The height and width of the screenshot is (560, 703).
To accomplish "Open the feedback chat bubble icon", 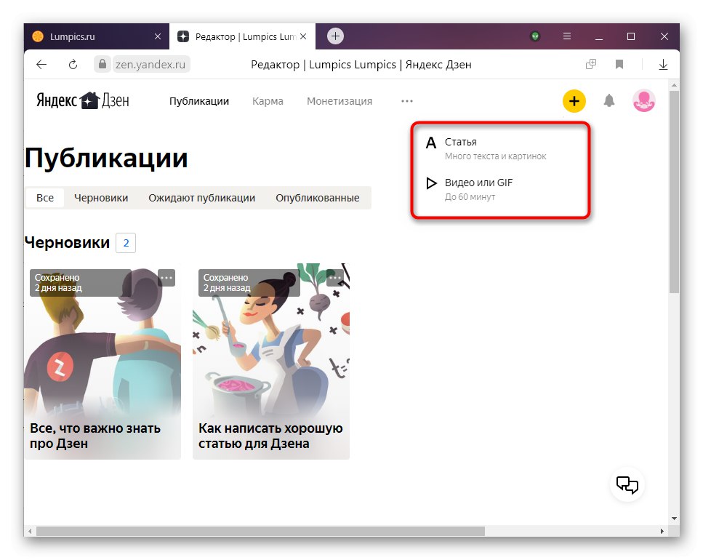I will click(x=626, y=484).
